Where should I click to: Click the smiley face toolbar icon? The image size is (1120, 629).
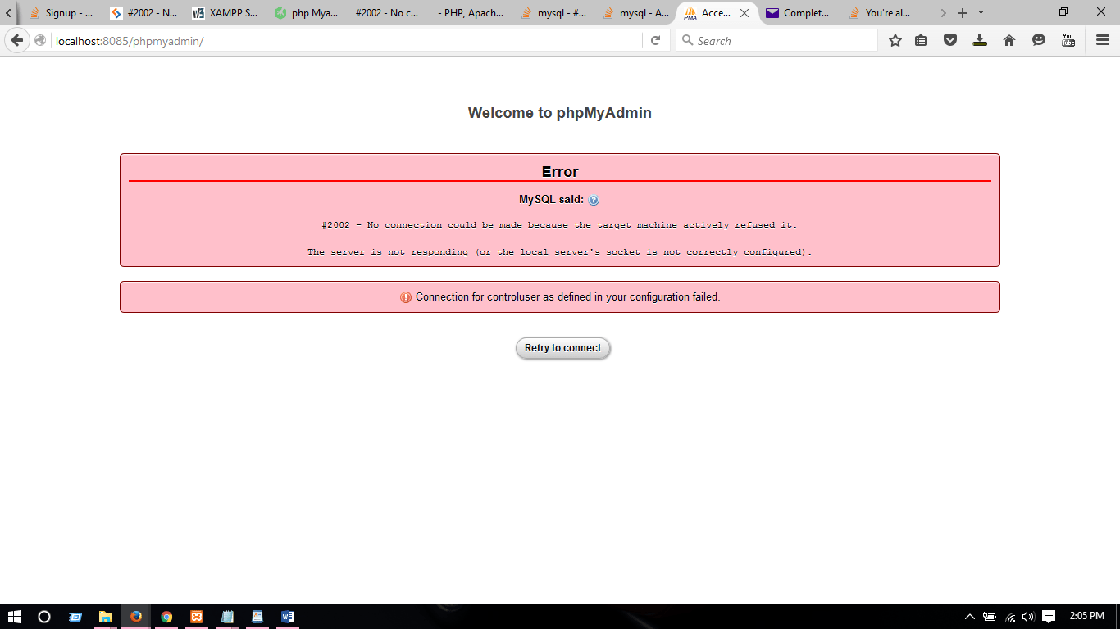[x=1039, y=40]
